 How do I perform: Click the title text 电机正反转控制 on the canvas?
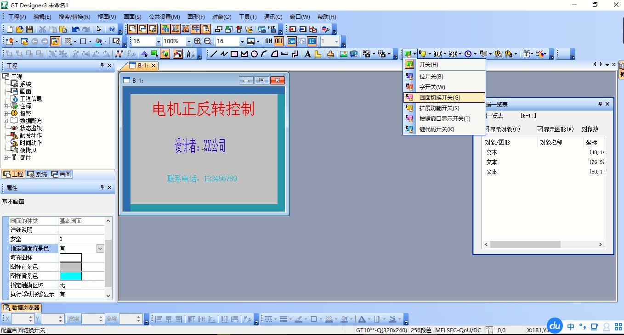[203, 110]
